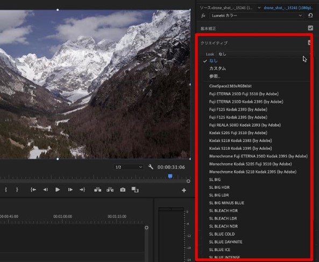
Task: Click the comparison view icon
Action: click(135, 190)
